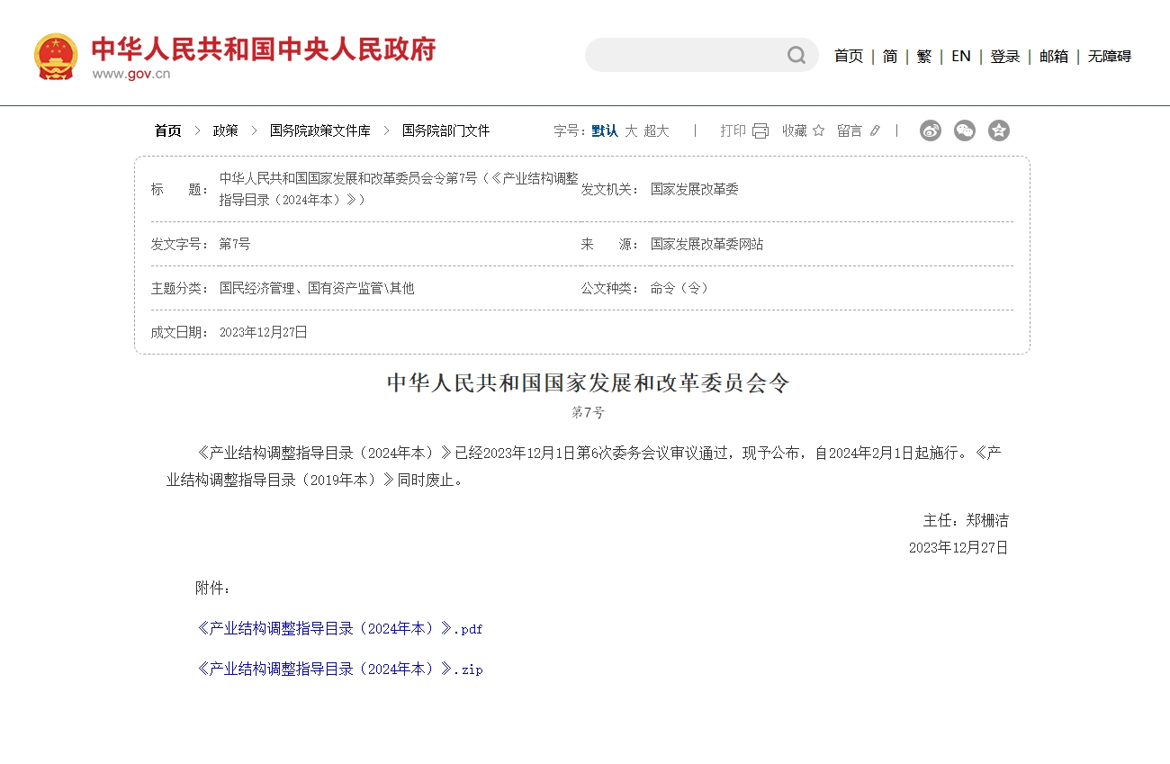Click the print icon
The height and width of the screenshot is (764, 1170).
[760, 130]
